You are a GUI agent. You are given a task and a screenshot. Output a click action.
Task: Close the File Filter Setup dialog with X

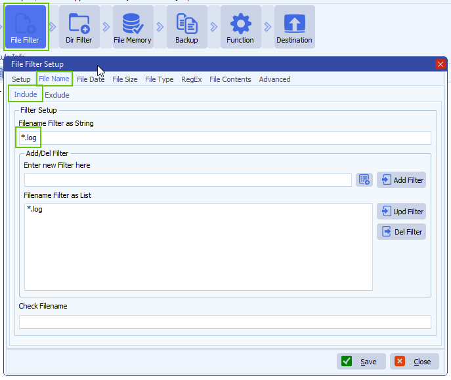click(440, 64)
